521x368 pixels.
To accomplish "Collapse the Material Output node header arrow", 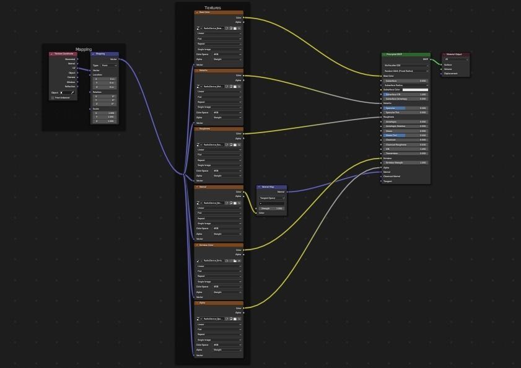I will [444, 54].
